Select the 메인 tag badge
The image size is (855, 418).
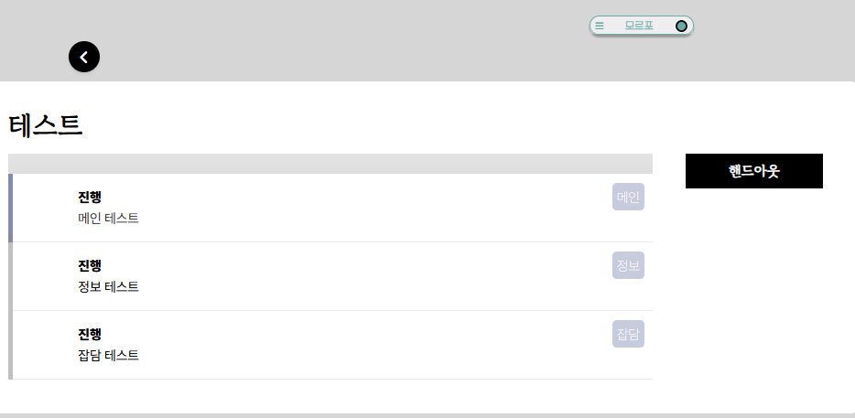(x=628, y=197)
